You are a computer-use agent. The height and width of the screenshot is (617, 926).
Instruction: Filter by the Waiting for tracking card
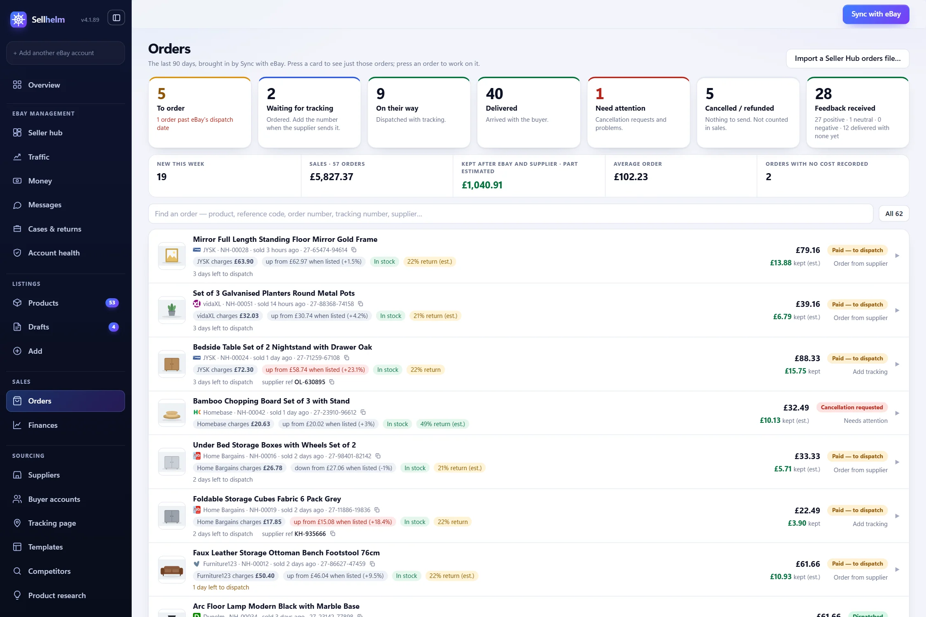point(309,112)
